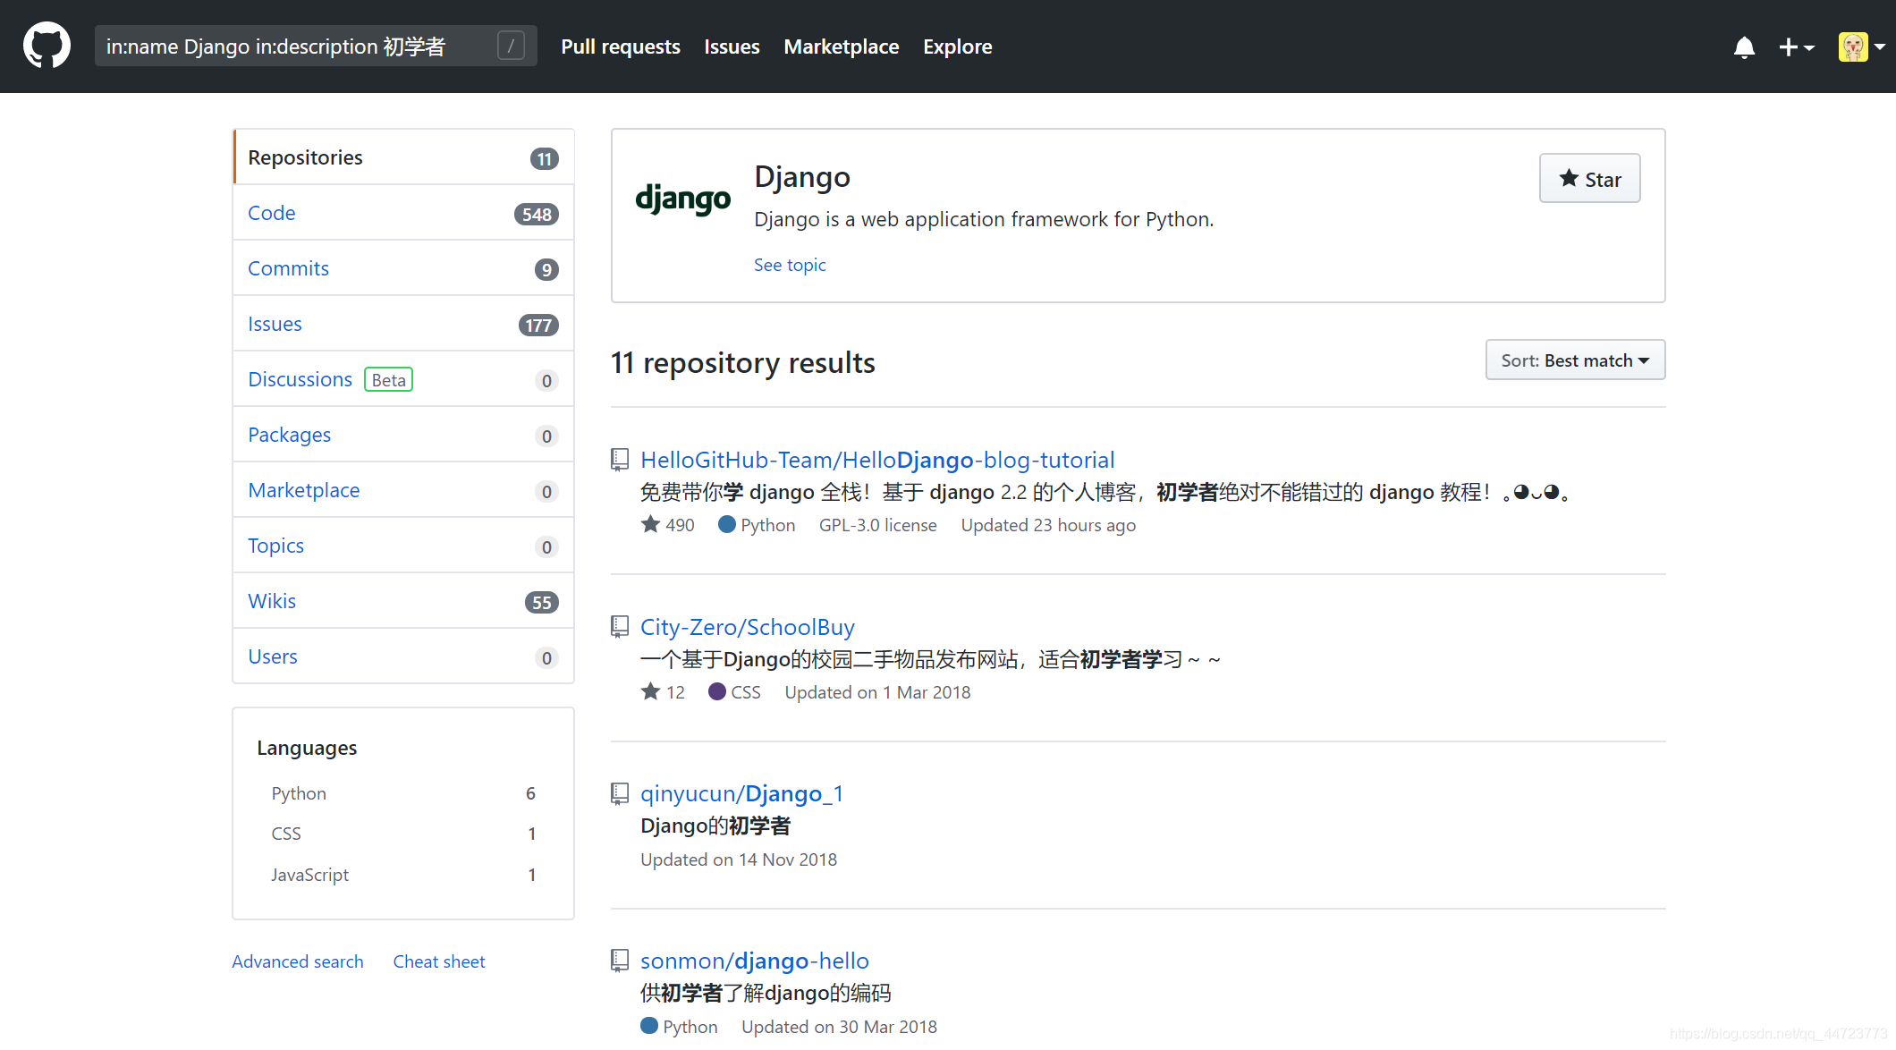
Task: Click the 55 wikis count badge
Action: click(x=542, y=602)
